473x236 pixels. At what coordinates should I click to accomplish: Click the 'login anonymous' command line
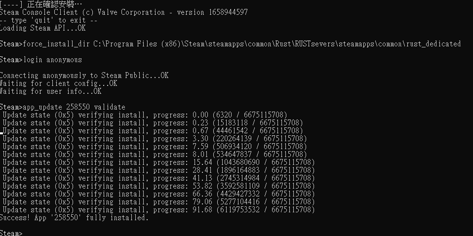click(x=41, y=60)
